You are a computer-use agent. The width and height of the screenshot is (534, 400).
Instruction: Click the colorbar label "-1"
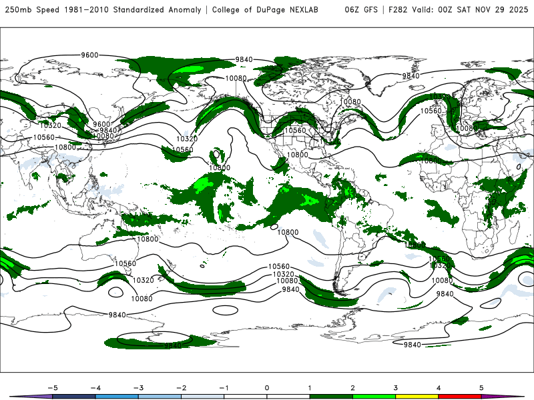tap(224, 388)
